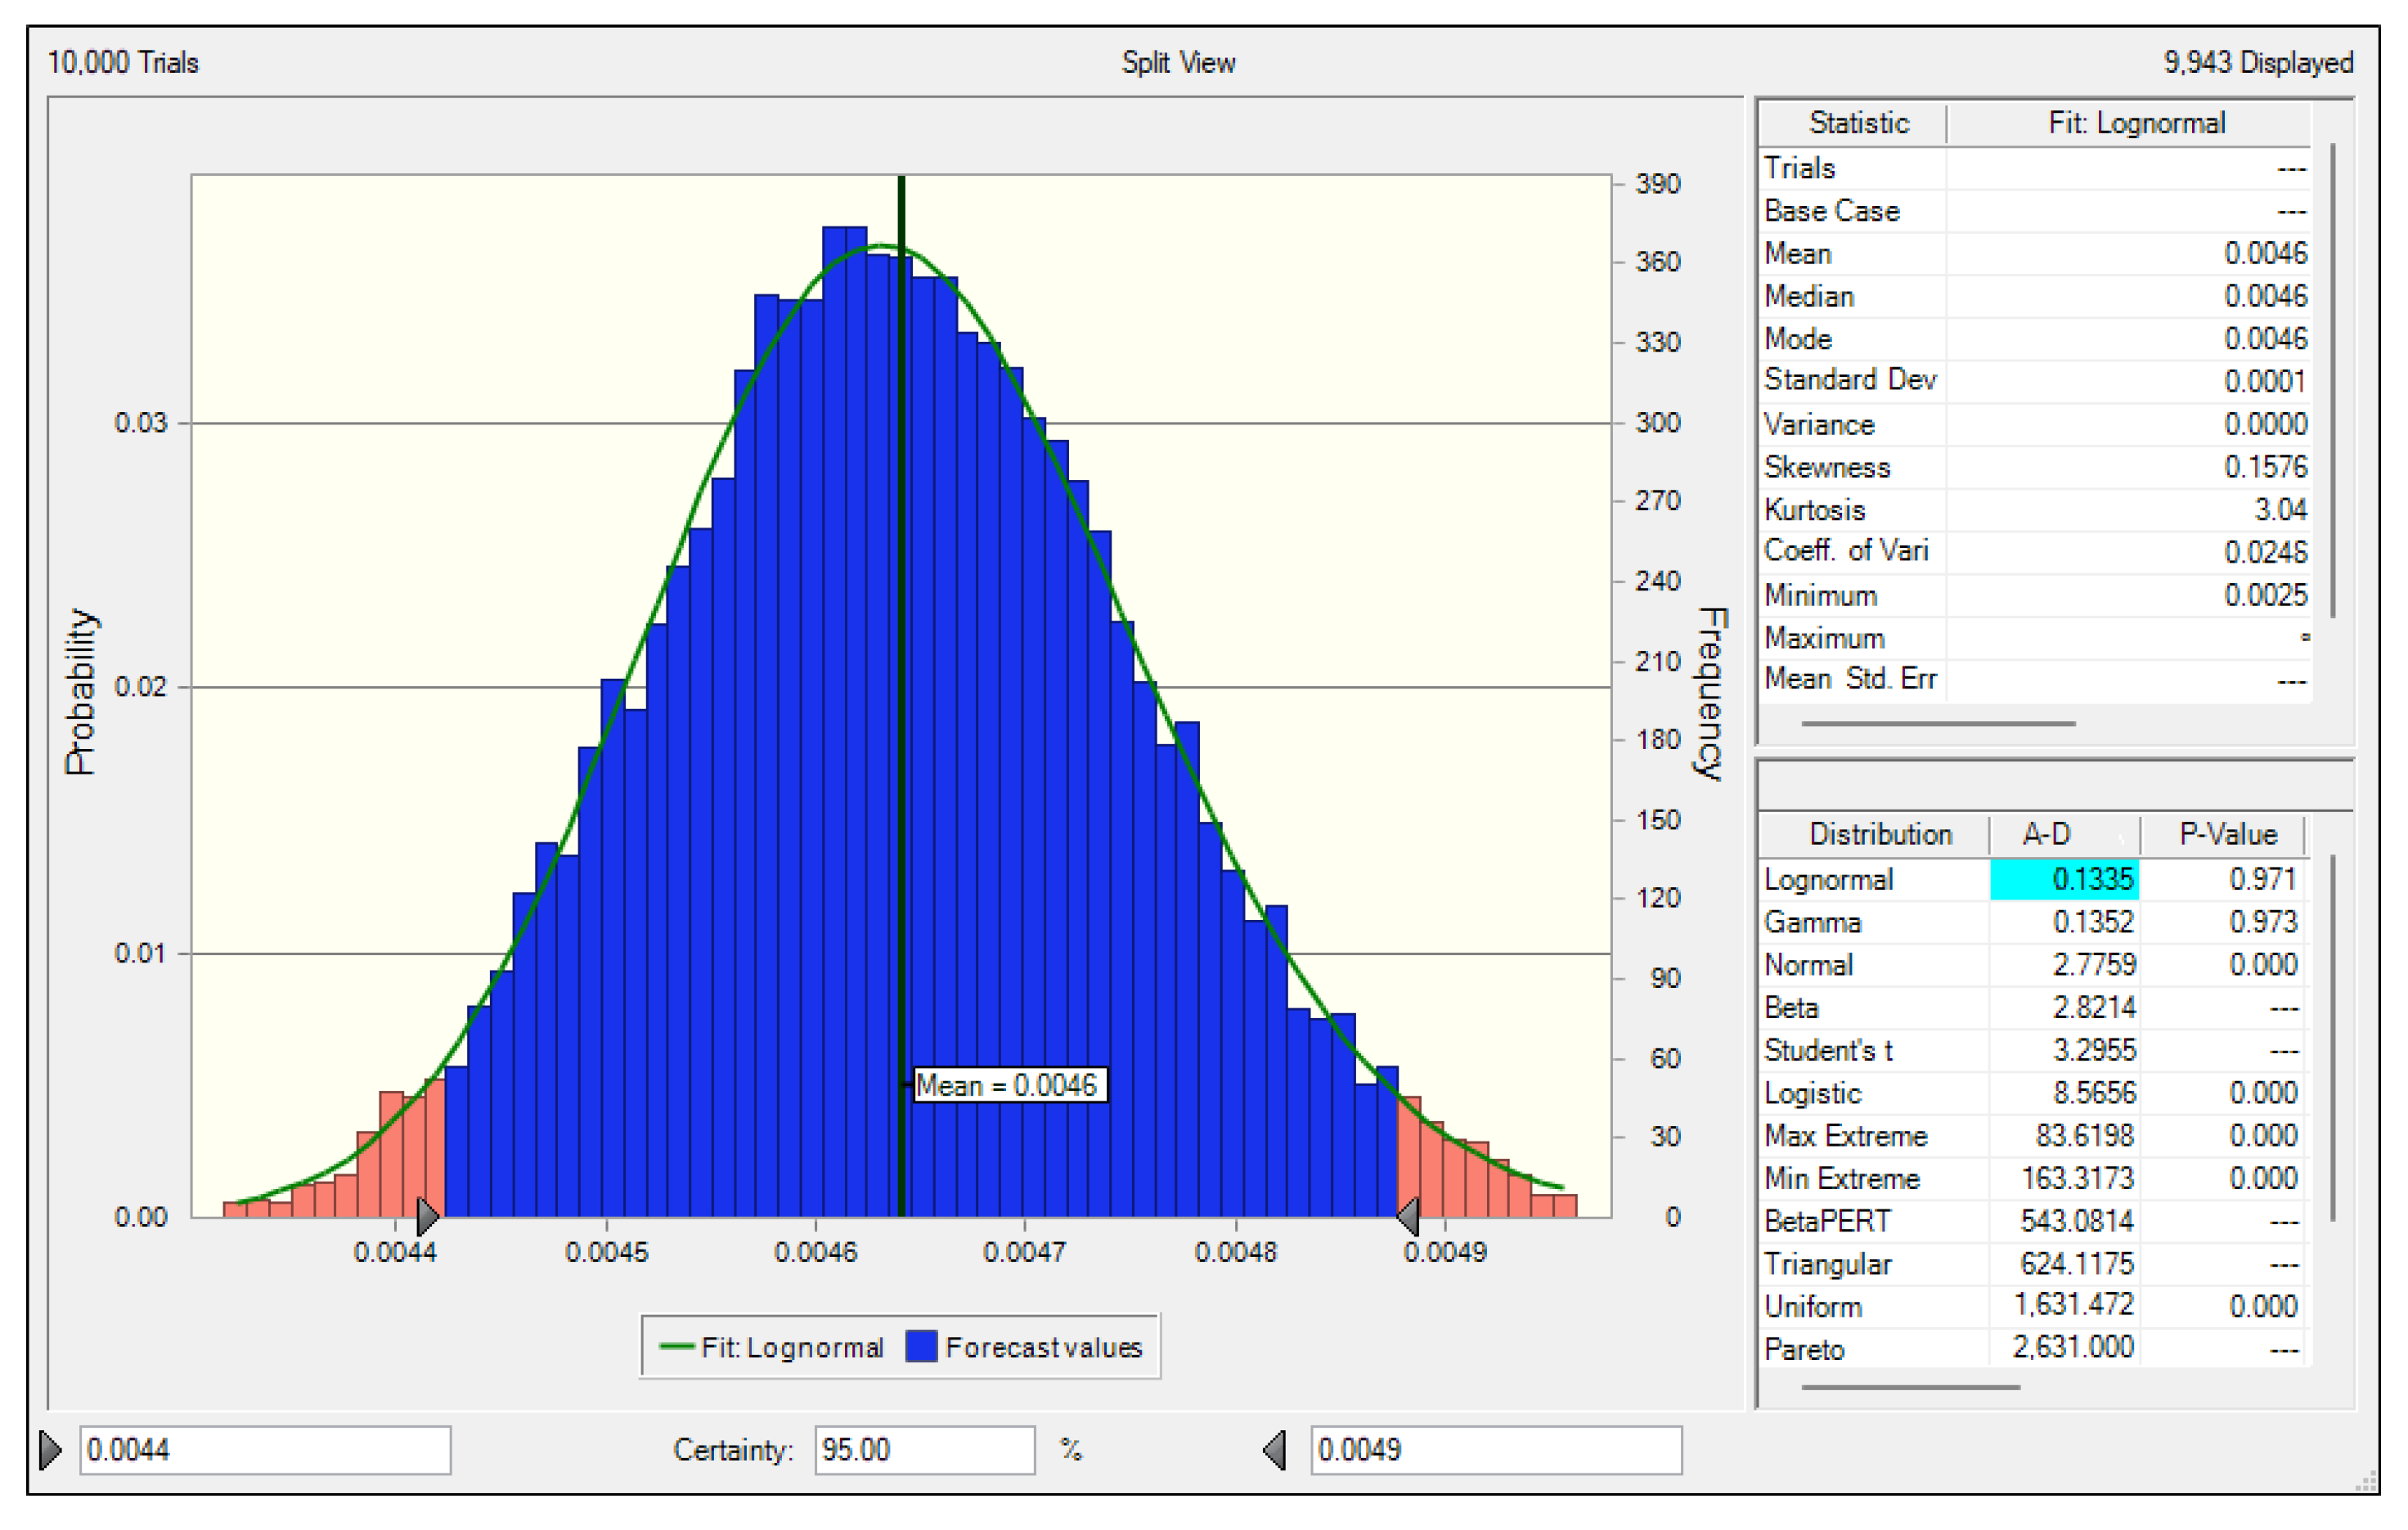Click the upper bound 0.0049 input field
This screenshot has height=1530, width=2408.
[x=1495, y=1449]
